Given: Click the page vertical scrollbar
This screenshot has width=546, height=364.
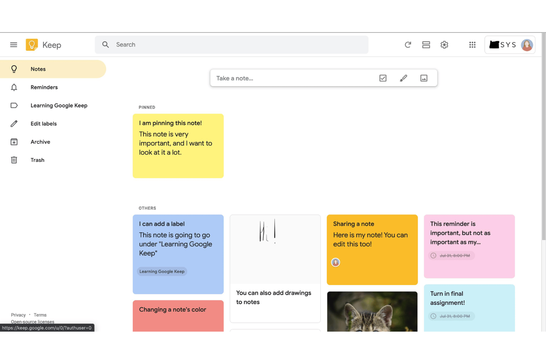Looking at the screenshot, I should click(544, 136).
